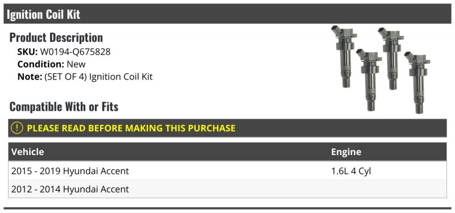The height and width of the screenshot is (213, 455).
Task: Select the (SET OF 4) Ignition Coil Kit note
Action: (x=98, y=77)
